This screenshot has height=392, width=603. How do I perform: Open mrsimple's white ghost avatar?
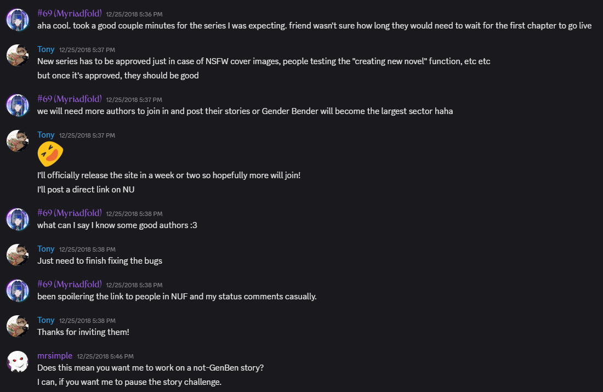[18, 362]
